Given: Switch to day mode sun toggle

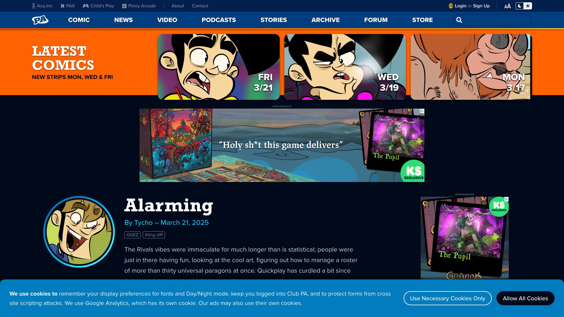Looking at the screenshot, I should point(528,6).
